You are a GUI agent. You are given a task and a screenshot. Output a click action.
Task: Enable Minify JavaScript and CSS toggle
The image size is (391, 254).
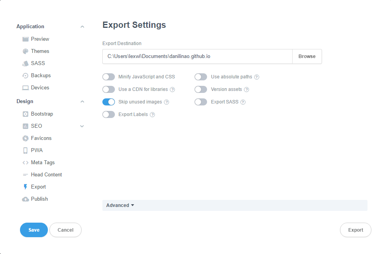coord(109,77)
